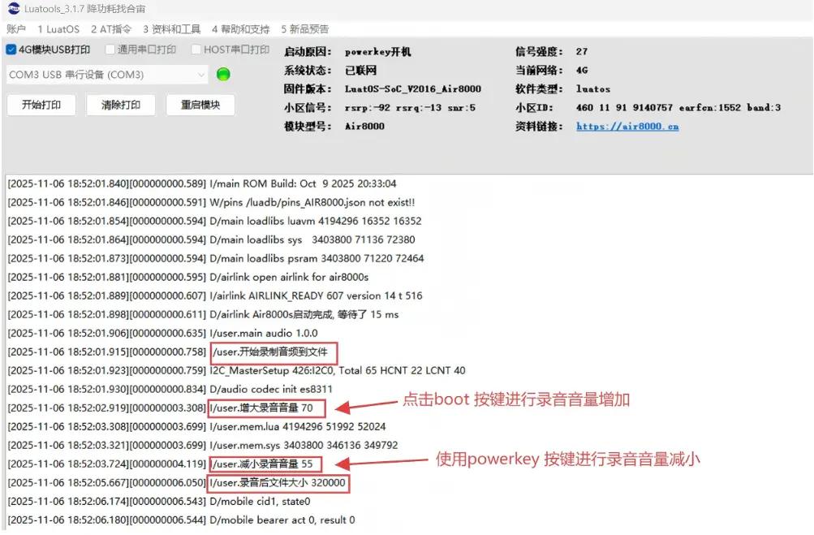
Task: Open the 3 资料和工具 menu
Action: point(172,29)
